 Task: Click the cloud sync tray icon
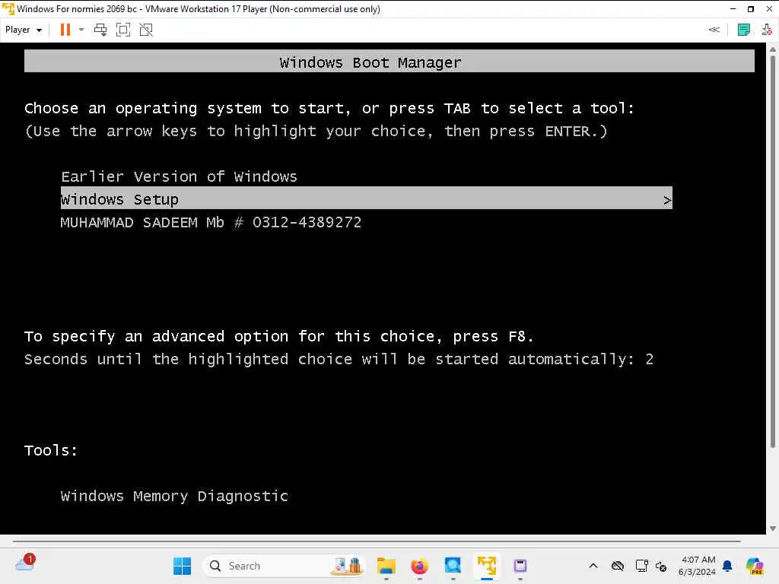click(x=618, y=566)
